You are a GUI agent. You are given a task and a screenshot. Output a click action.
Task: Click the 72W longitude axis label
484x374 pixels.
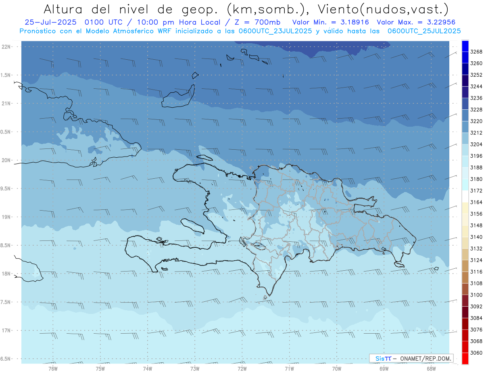(x=242, y=368)
